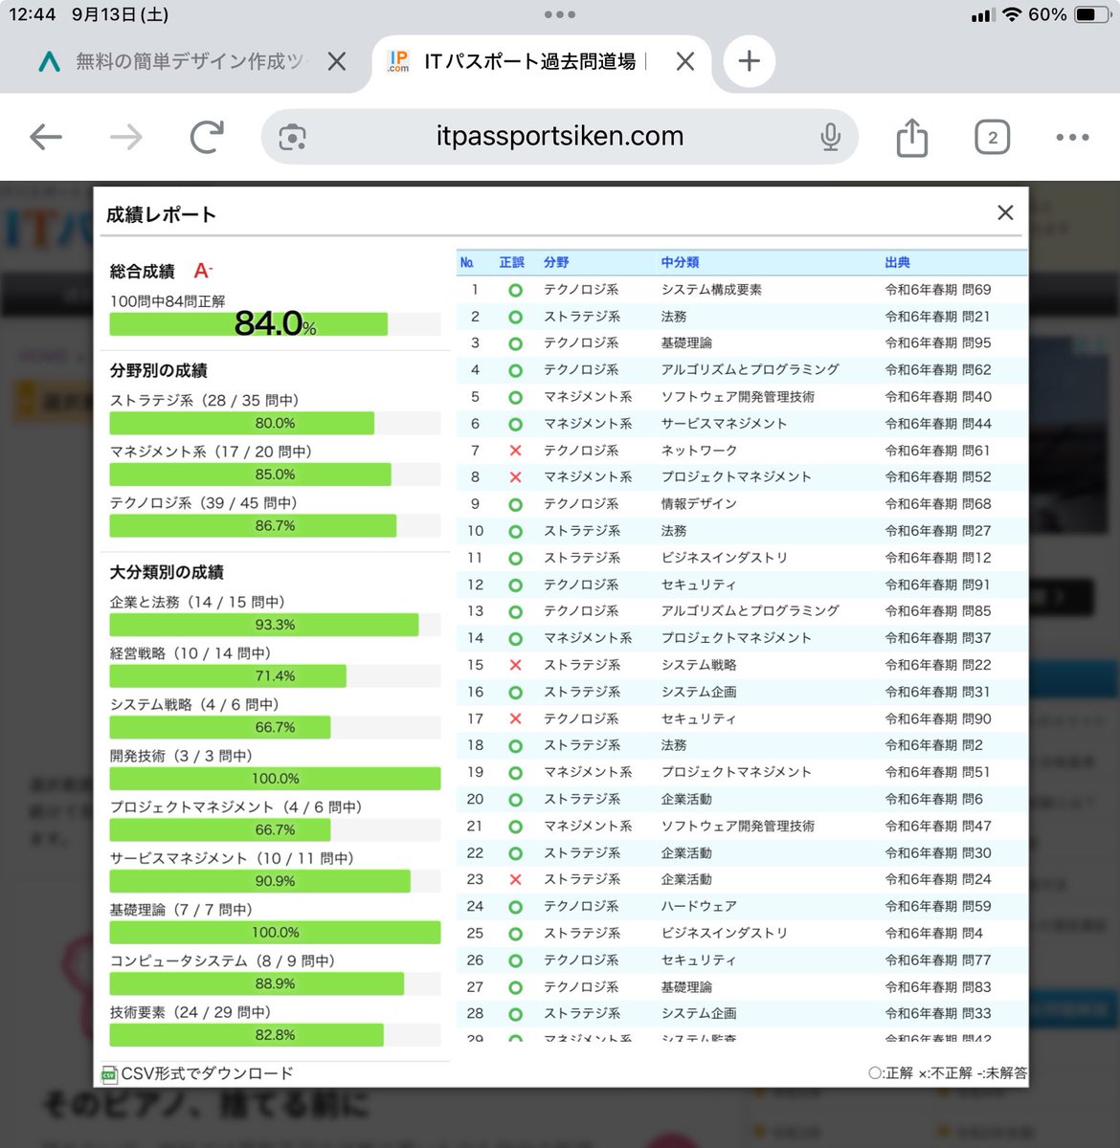Screen dimensions: 1120x1148
Task: Click the A- grade next to 総合成績
Action: pyautogui.click(x=203, y=271)
